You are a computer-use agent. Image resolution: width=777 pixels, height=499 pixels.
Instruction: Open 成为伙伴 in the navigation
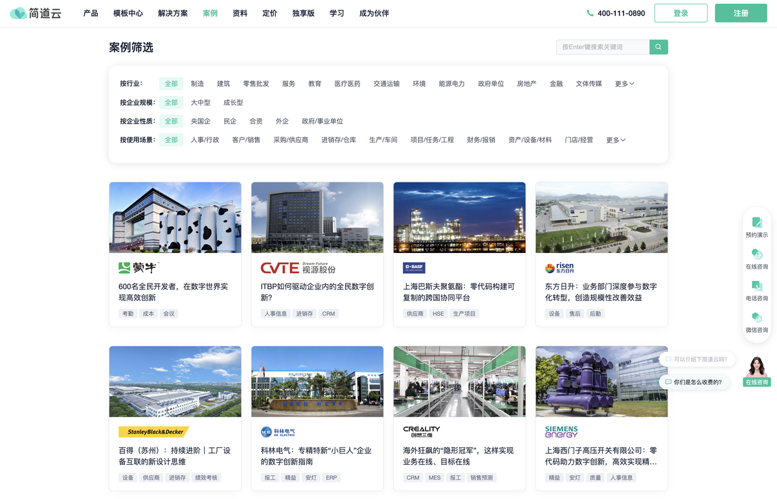pos(374,13)
